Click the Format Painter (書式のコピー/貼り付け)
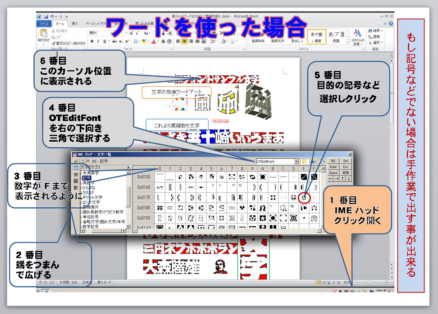 [68, 43]
